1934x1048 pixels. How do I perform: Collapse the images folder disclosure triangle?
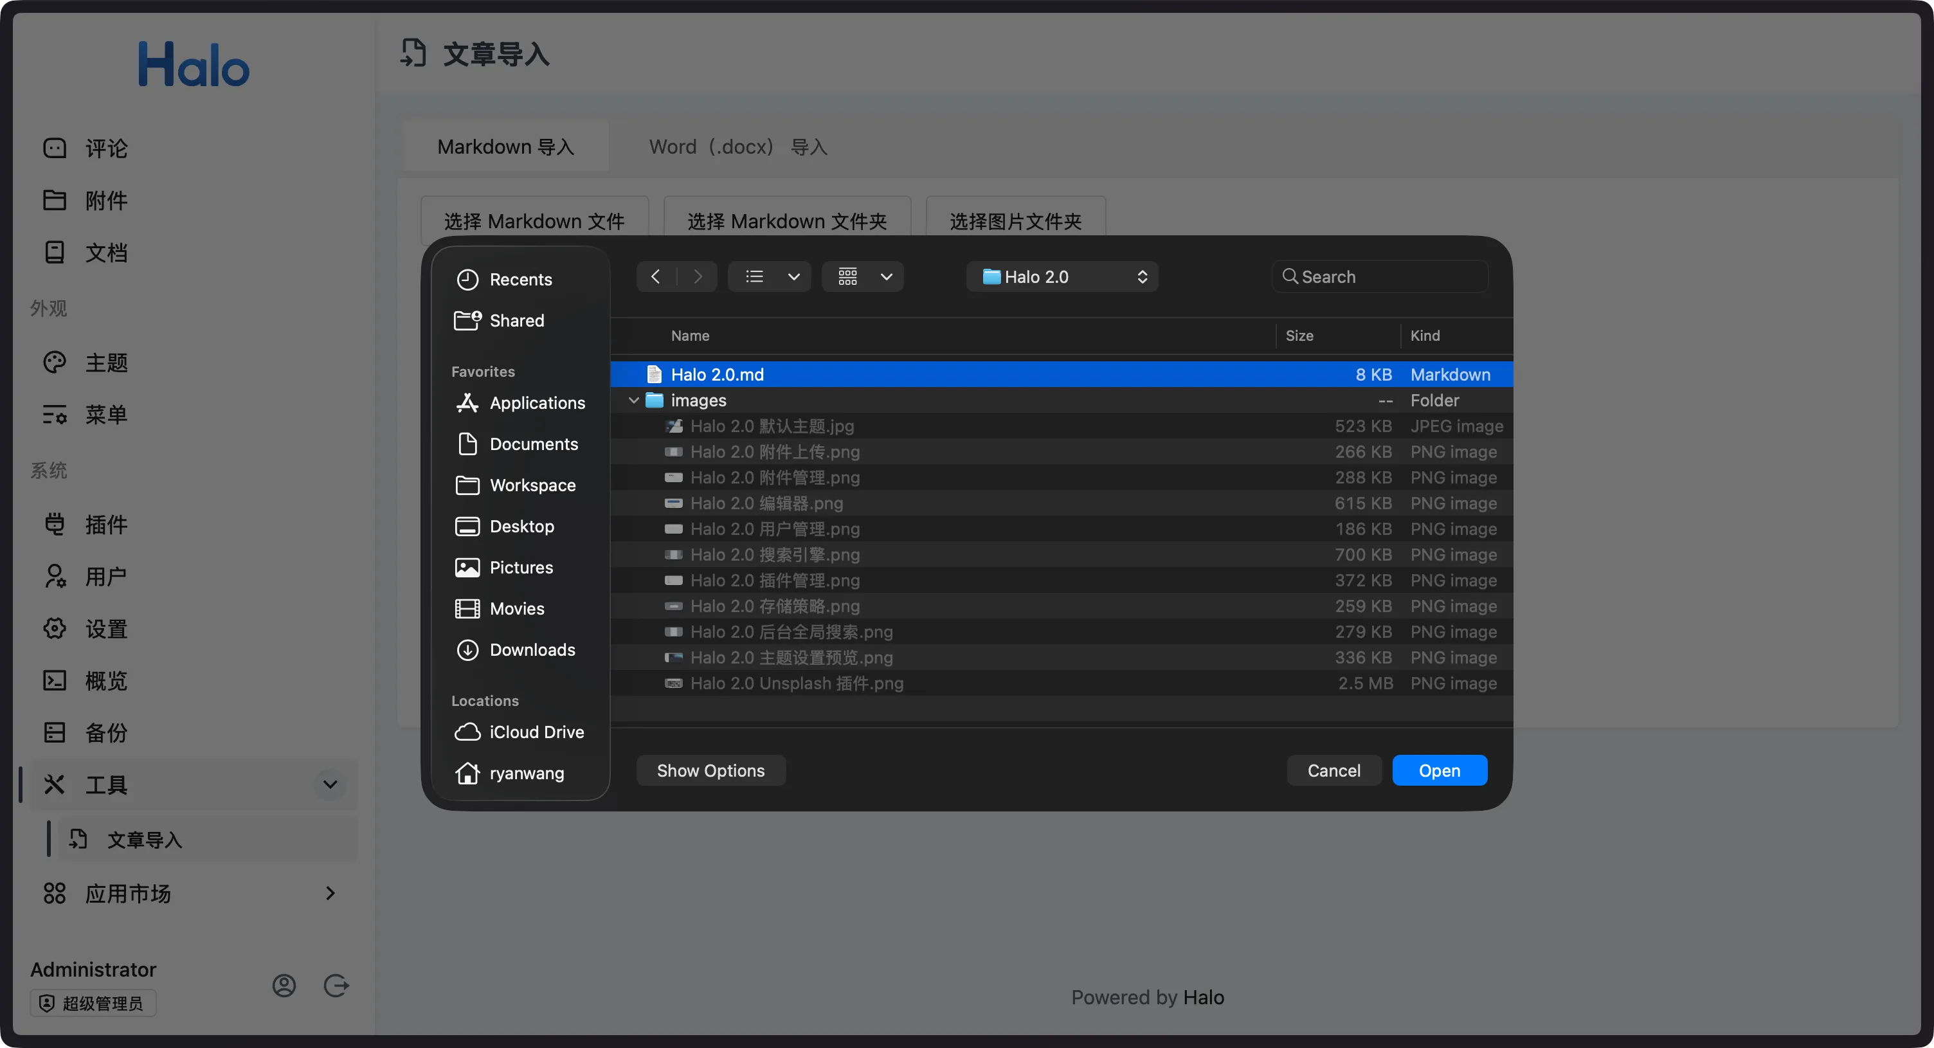pos(634,400)
